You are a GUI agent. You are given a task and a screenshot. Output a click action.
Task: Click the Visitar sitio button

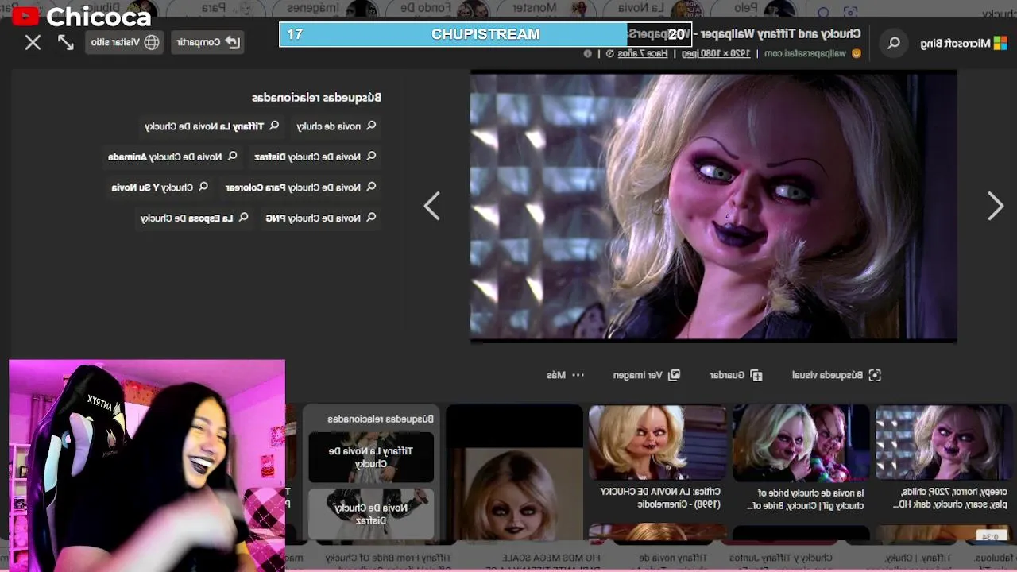pyautogui.click(x=125, y=42)
